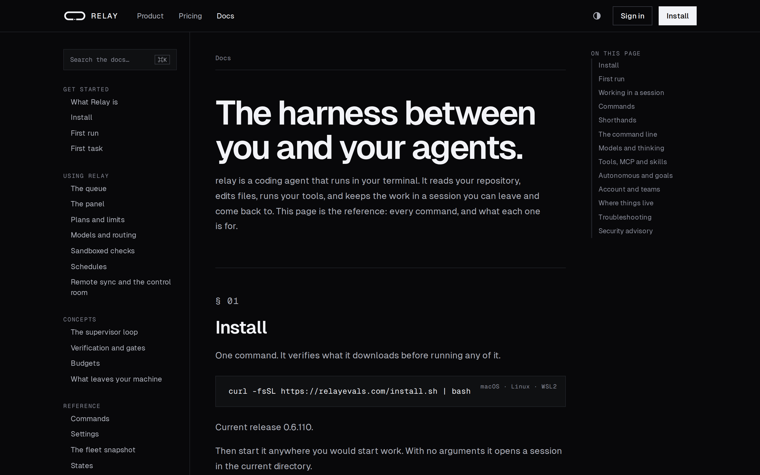Open What leaves your machine
The image size is (760, 475).
click(116, 379)
